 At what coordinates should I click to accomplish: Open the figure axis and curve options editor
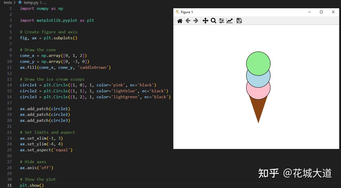click(230, 21)
